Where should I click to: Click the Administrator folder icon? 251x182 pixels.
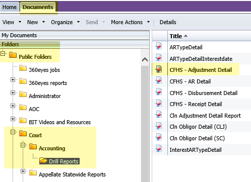coord(23,95)
